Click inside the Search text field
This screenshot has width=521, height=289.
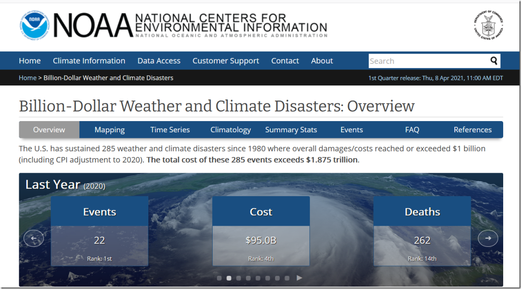(x=427, y=61)
